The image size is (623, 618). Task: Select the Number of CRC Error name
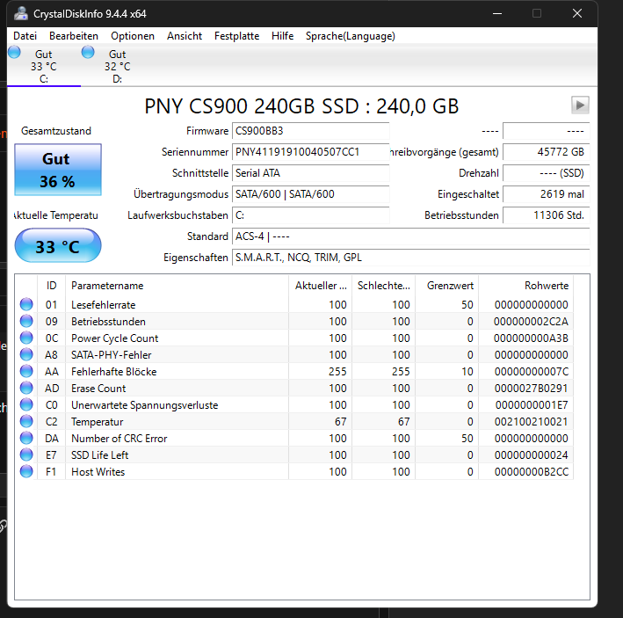pyautogui.click(x=120, y=439)
